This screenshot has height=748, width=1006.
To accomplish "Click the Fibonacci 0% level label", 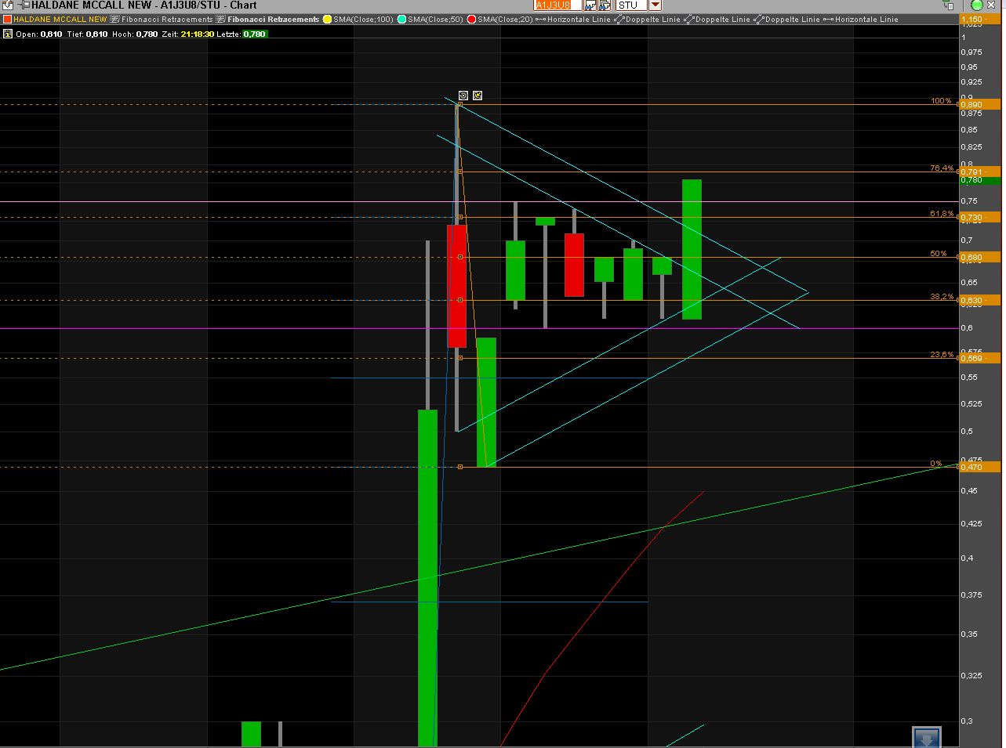I will tap(936, 464).
